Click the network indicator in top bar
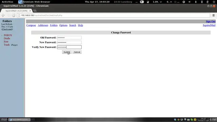 [x=202, y=2]
